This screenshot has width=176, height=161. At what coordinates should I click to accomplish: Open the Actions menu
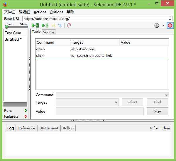[40, 12]
